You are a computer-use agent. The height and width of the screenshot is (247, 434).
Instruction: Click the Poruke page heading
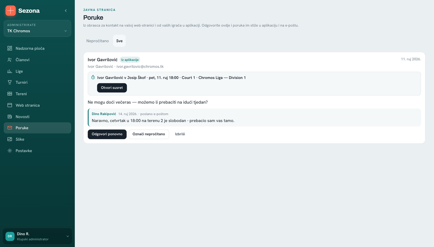click(93, 17)
